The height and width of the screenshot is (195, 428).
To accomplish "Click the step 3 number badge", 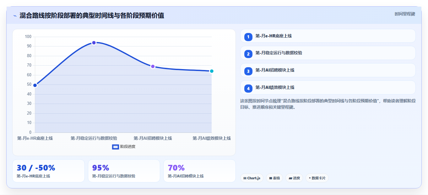I will coord(248,71).
